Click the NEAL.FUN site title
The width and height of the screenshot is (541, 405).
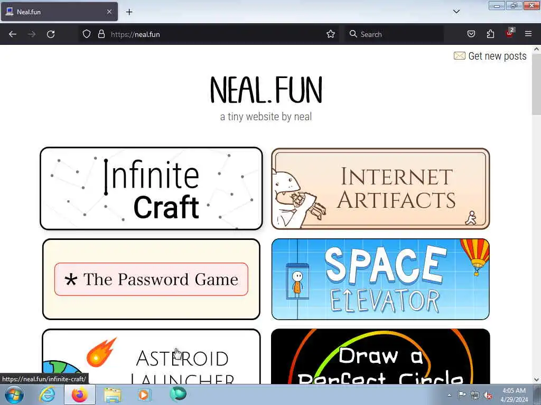pyautogui.click(x=266, y=90)
